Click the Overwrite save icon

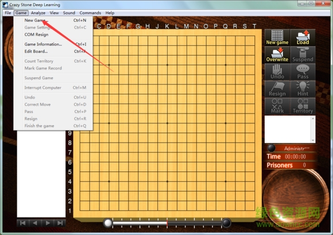(x=277, y=54)
